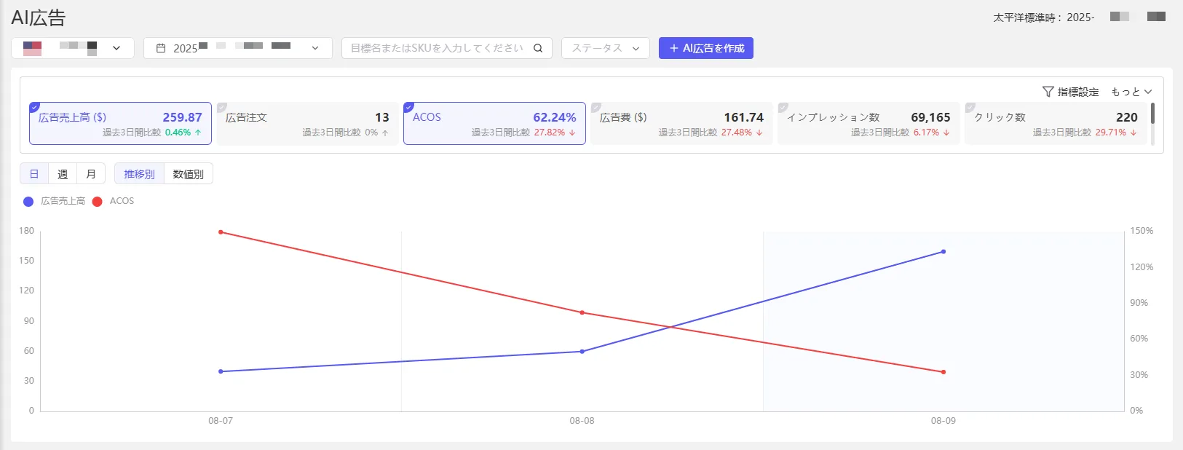Click the 08-09 blue sales data point
Image resolution: width=1183 pixels, height=450 pixels.
943,252
